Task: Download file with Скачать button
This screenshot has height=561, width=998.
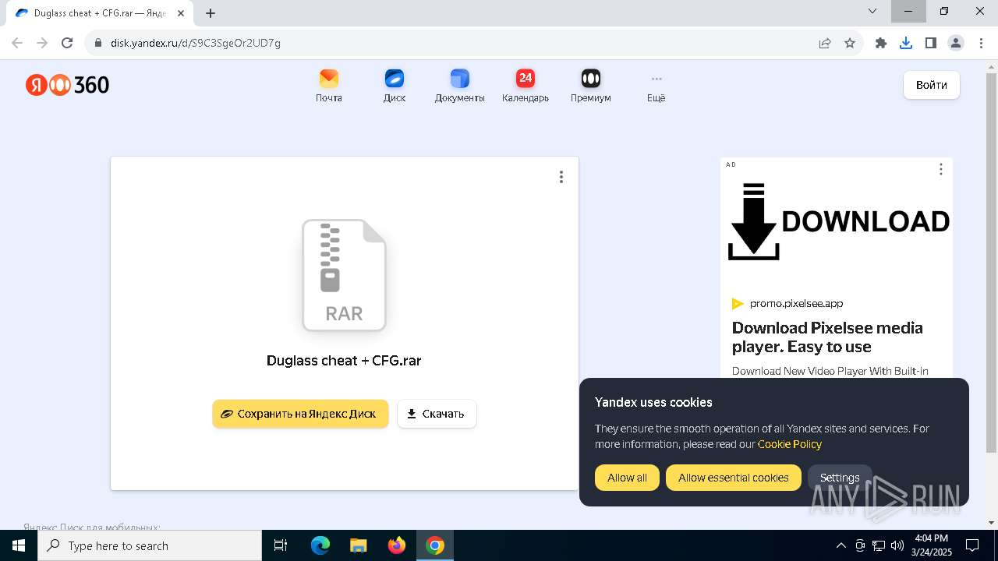Action: pos(437,414)
